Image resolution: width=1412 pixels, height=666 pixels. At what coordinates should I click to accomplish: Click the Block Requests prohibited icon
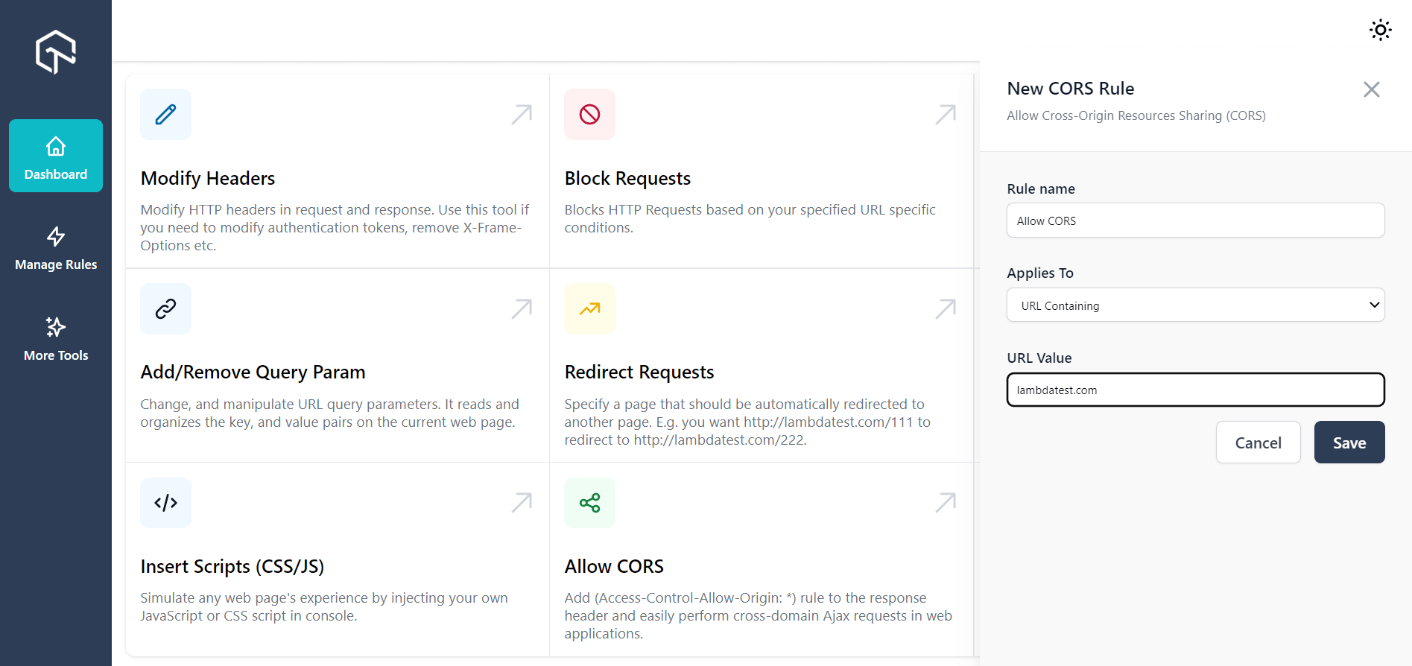tap(589, 115)
